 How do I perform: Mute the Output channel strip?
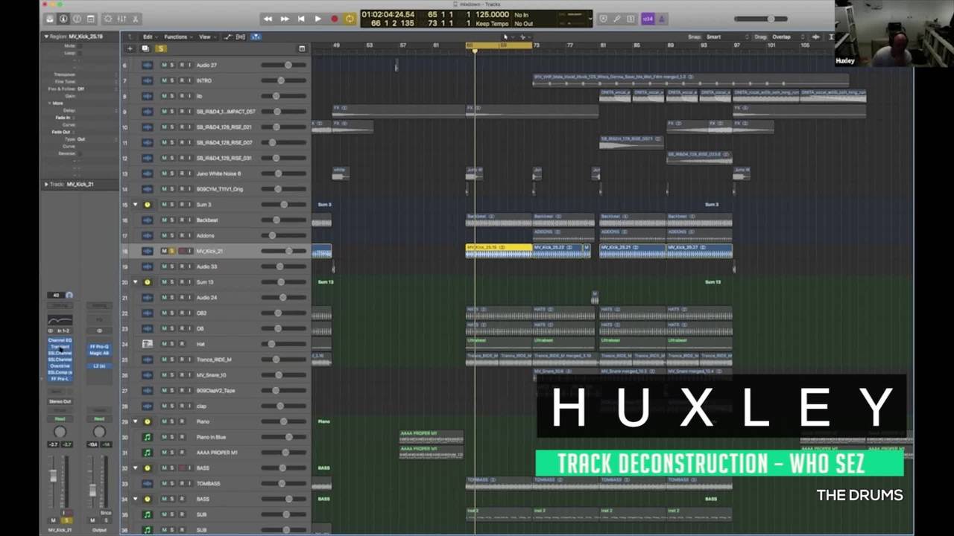point(92,520)
